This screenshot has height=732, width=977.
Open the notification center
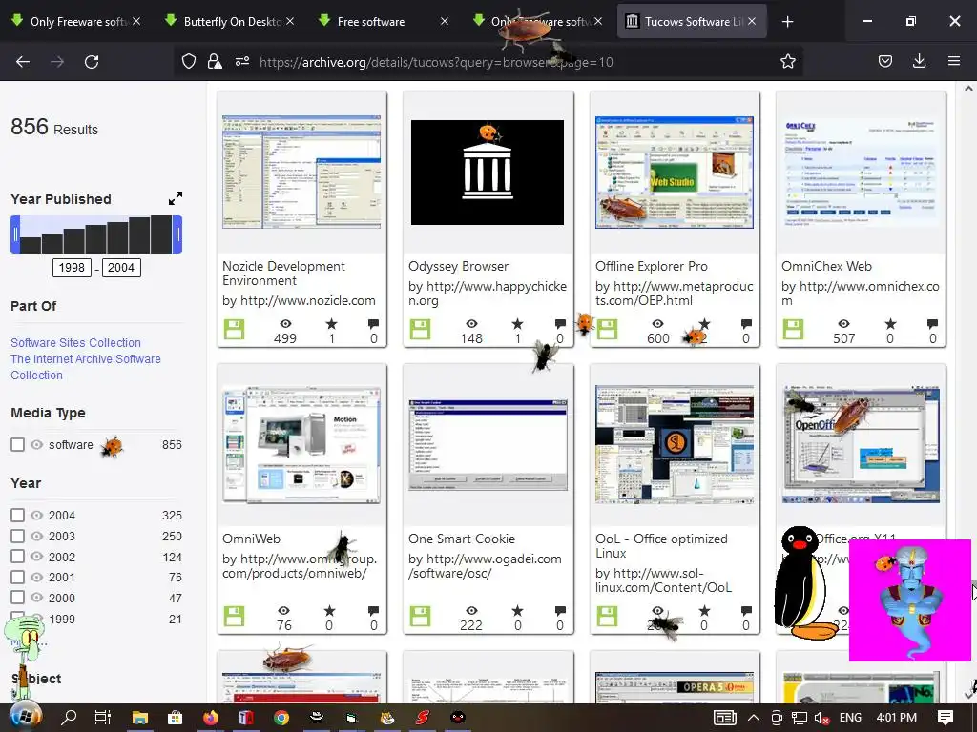946,718
